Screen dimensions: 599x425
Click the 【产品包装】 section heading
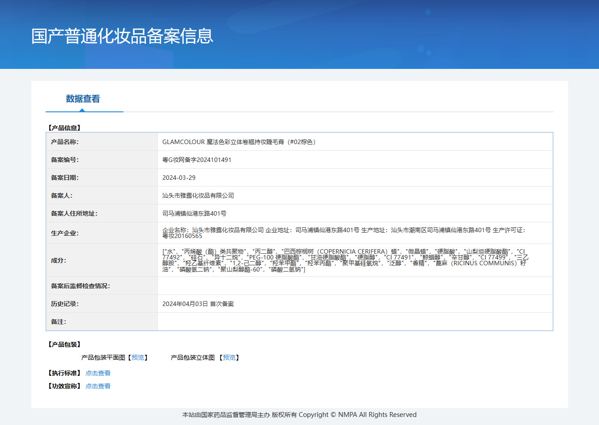[64, 344]
